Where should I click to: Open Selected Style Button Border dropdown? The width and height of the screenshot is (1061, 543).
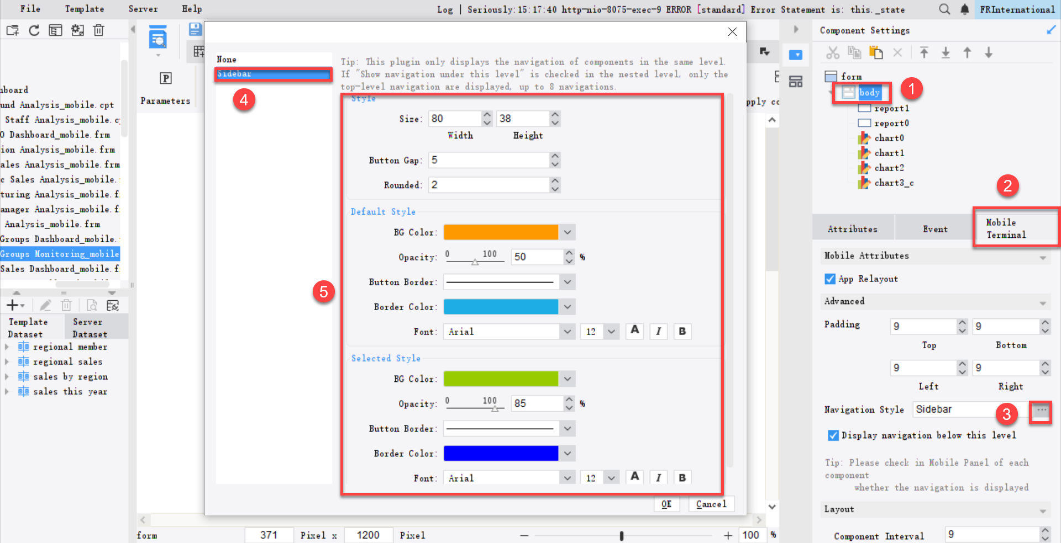pyautogui.click(x=567, y=428)
